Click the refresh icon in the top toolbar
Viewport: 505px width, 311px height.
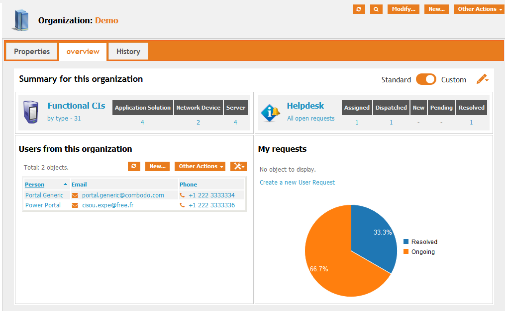[x=359, y=9]
